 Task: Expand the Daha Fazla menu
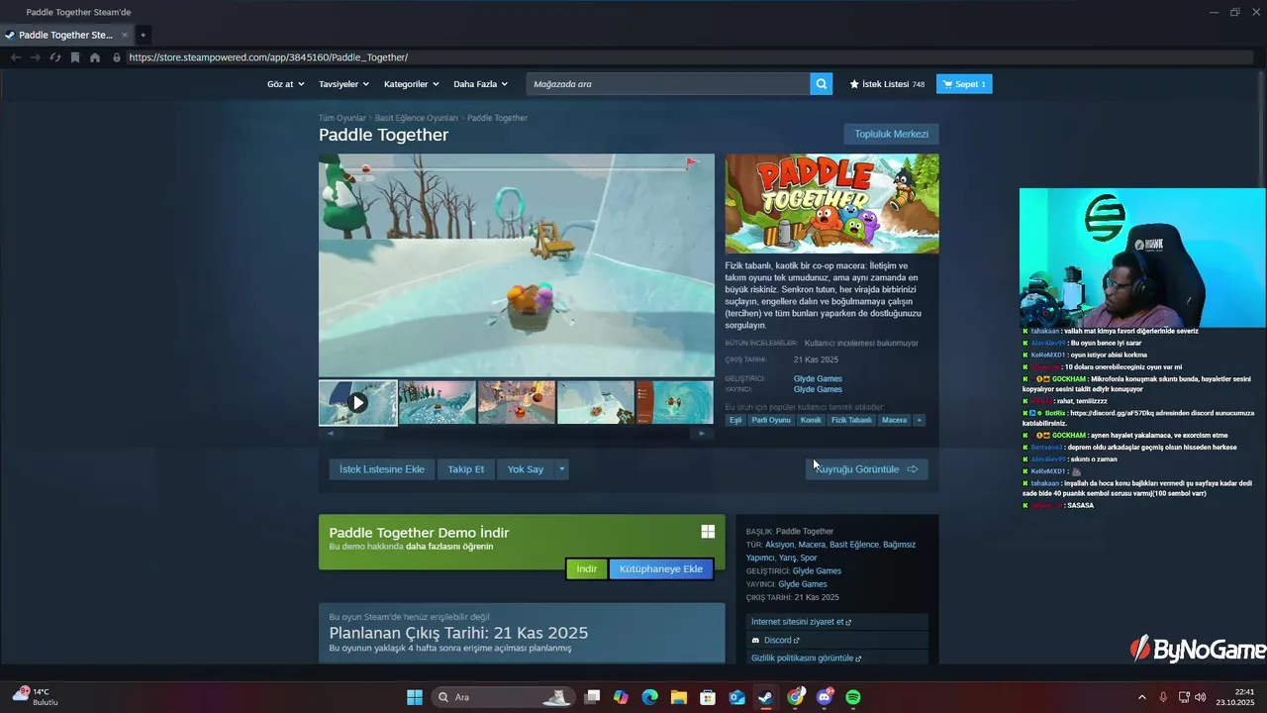tap(480, 84)
